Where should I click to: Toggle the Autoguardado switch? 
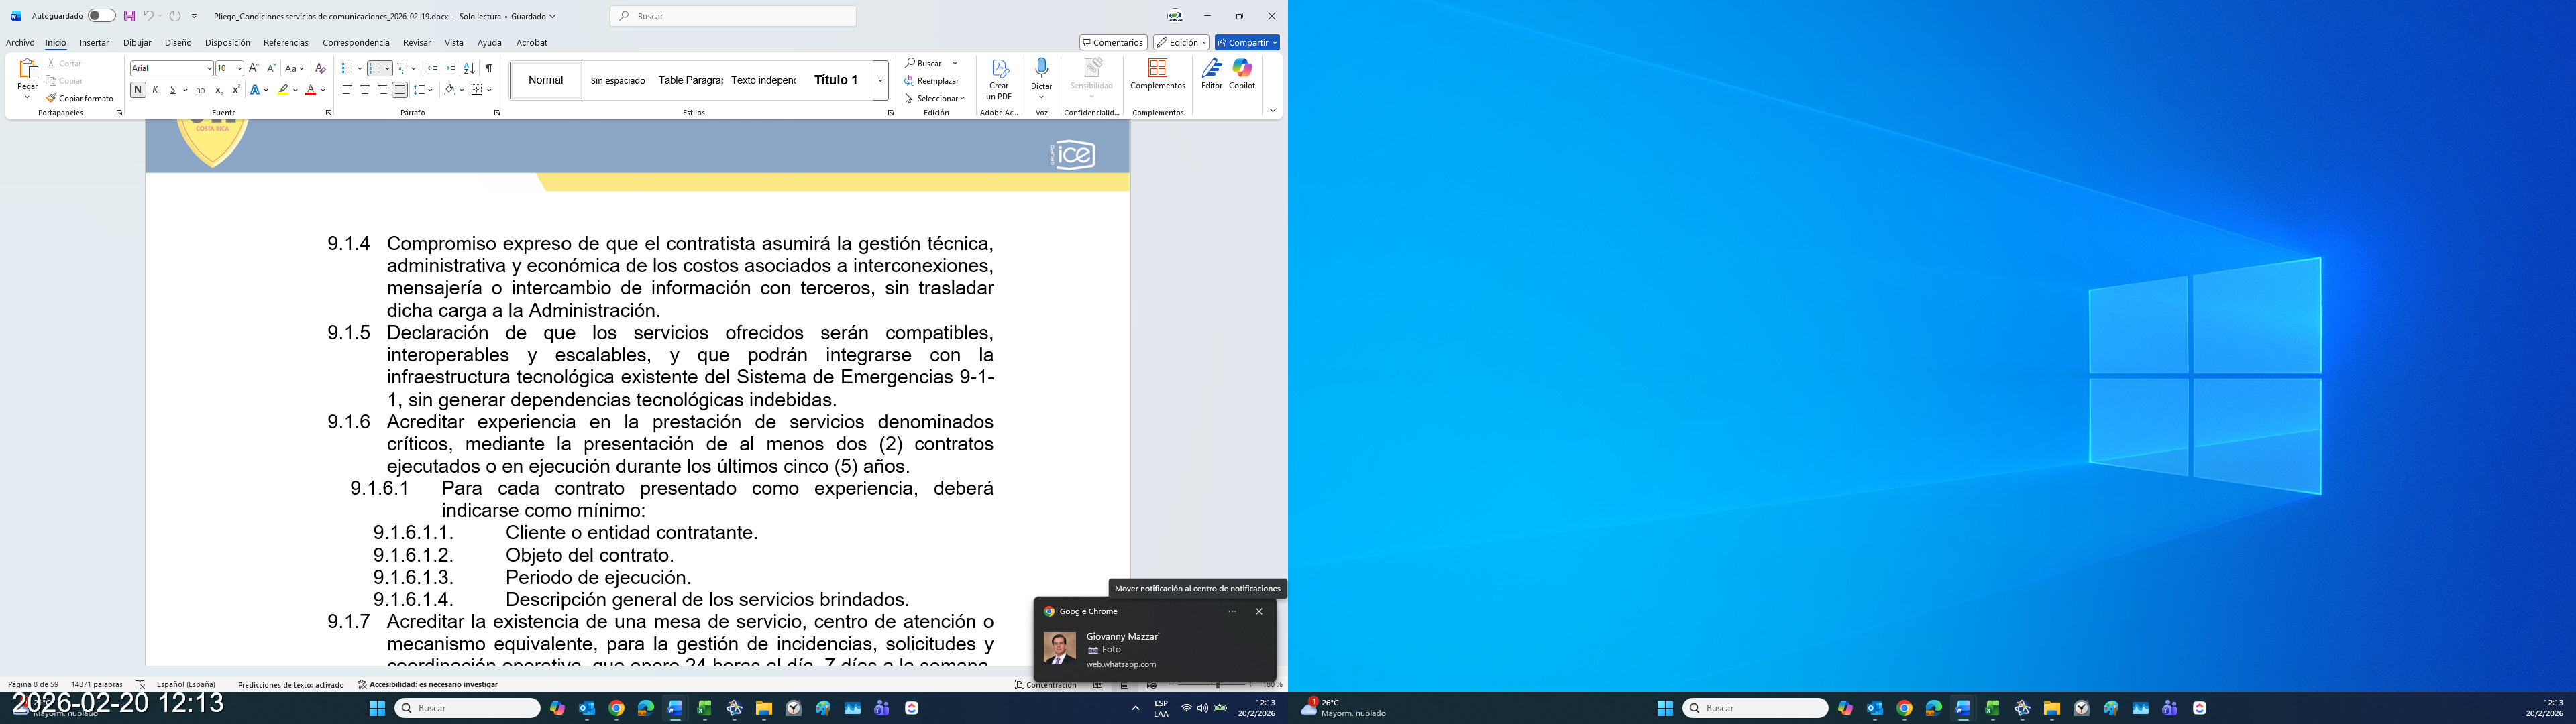pos(101,16)
